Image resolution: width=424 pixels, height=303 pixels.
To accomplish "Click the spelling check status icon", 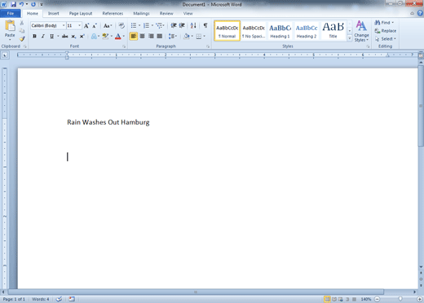I will (59, 299).
